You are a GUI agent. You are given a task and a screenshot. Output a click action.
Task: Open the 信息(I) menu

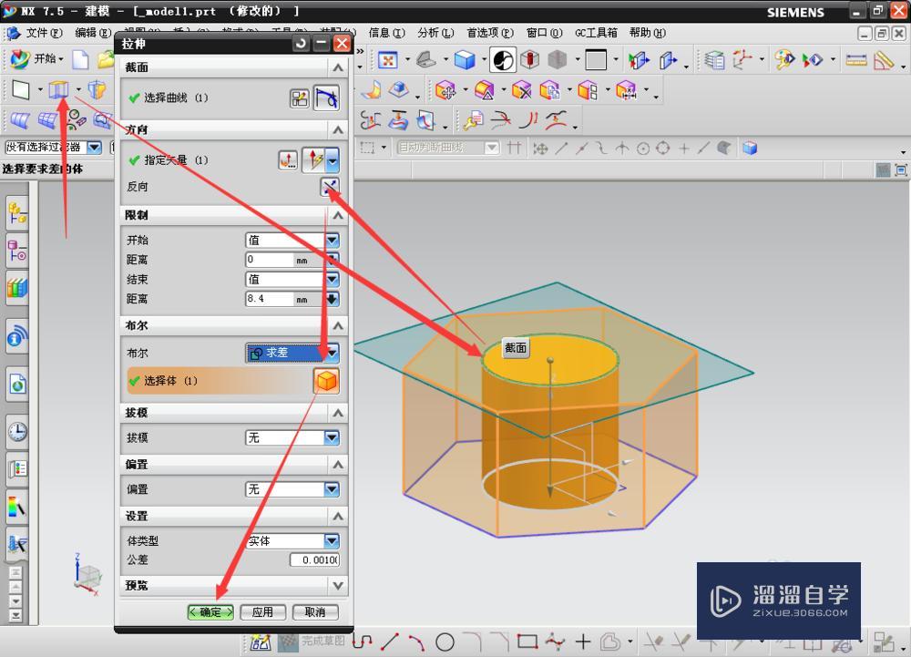click(x=387, y=33)
